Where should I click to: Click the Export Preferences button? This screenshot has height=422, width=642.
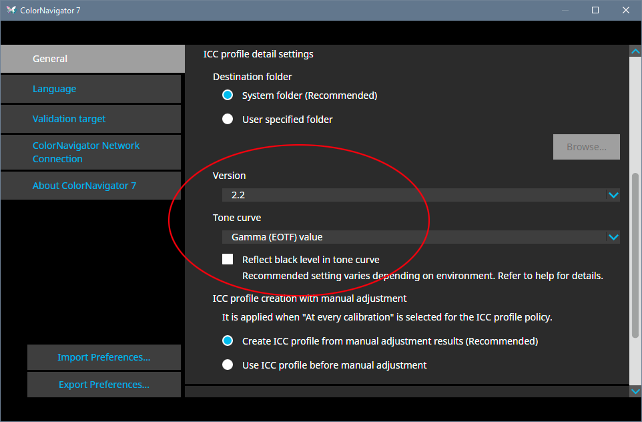tap(103, 384)
